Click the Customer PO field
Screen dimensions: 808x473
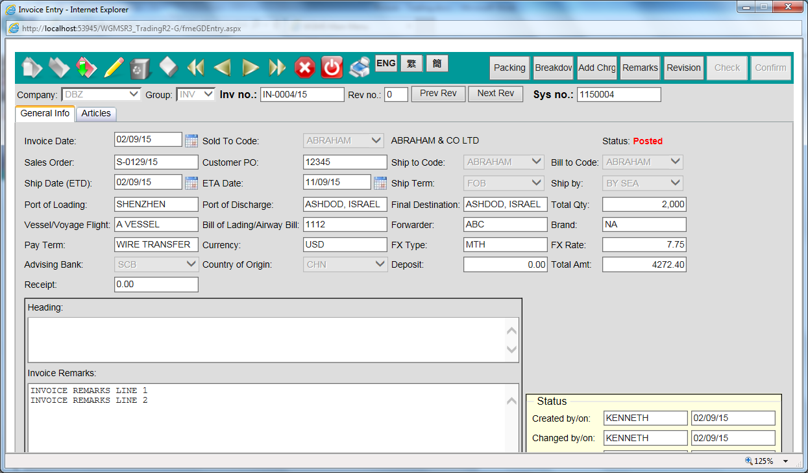tap(345, 162)
